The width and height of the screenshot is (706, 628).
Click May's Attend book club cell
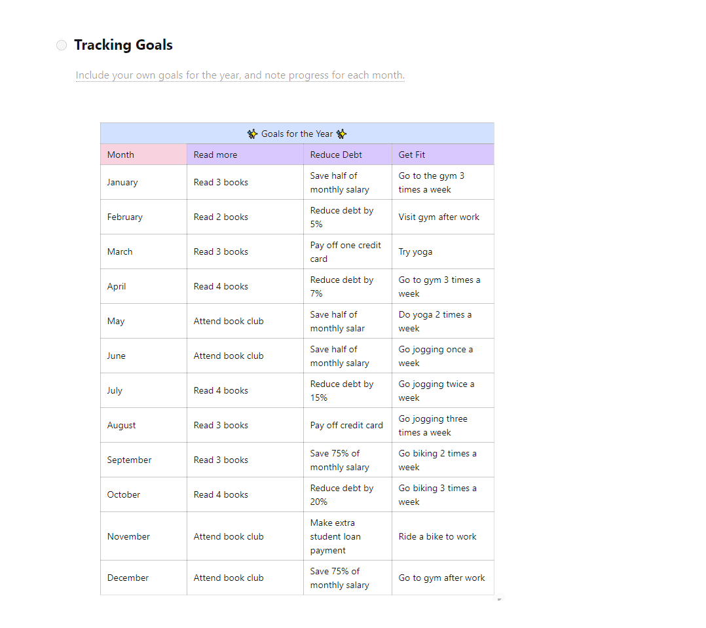(x=246, y=321)
